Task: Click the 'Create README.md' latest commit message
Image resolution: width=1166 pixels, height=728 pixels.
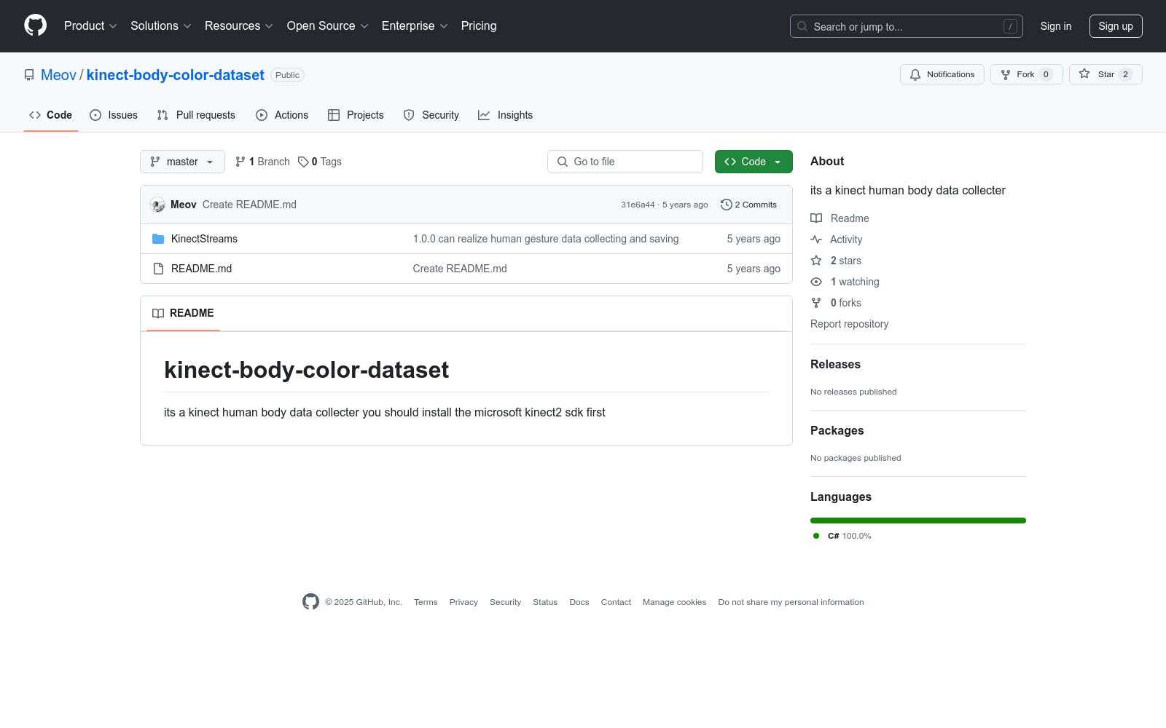Action: coord(249,205)
